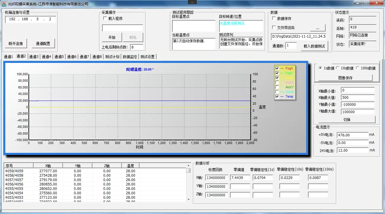The width and height of the screenshot is (385, 214).
Task: Click the Y轴最大值 field showing 100000
Action: pos(358,112)
